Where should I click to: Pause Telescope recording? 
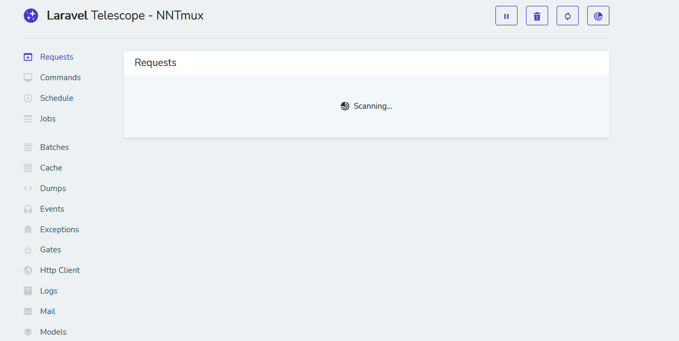(506, 15)
